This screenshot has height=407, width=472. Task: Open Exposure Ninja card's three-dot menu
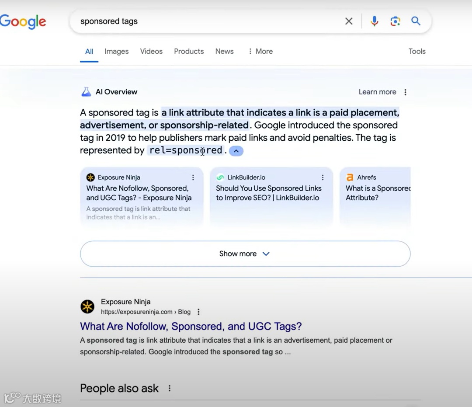pos(193,177)
